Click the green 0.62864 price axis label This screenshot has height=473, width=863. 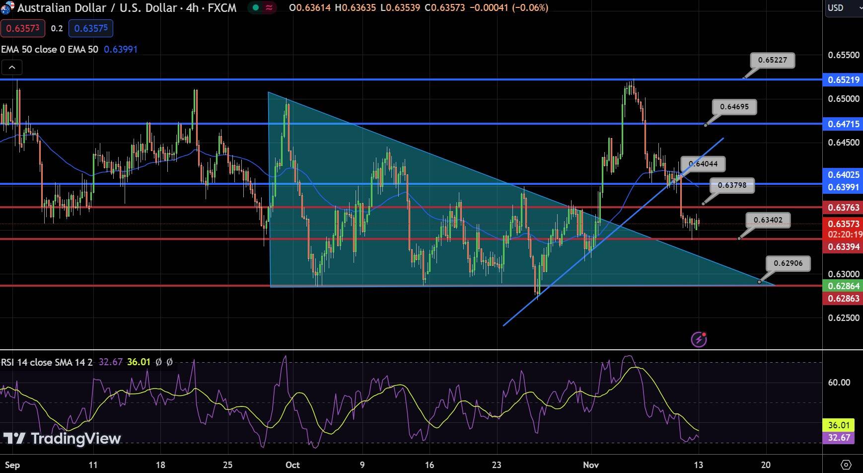[843, 286]
